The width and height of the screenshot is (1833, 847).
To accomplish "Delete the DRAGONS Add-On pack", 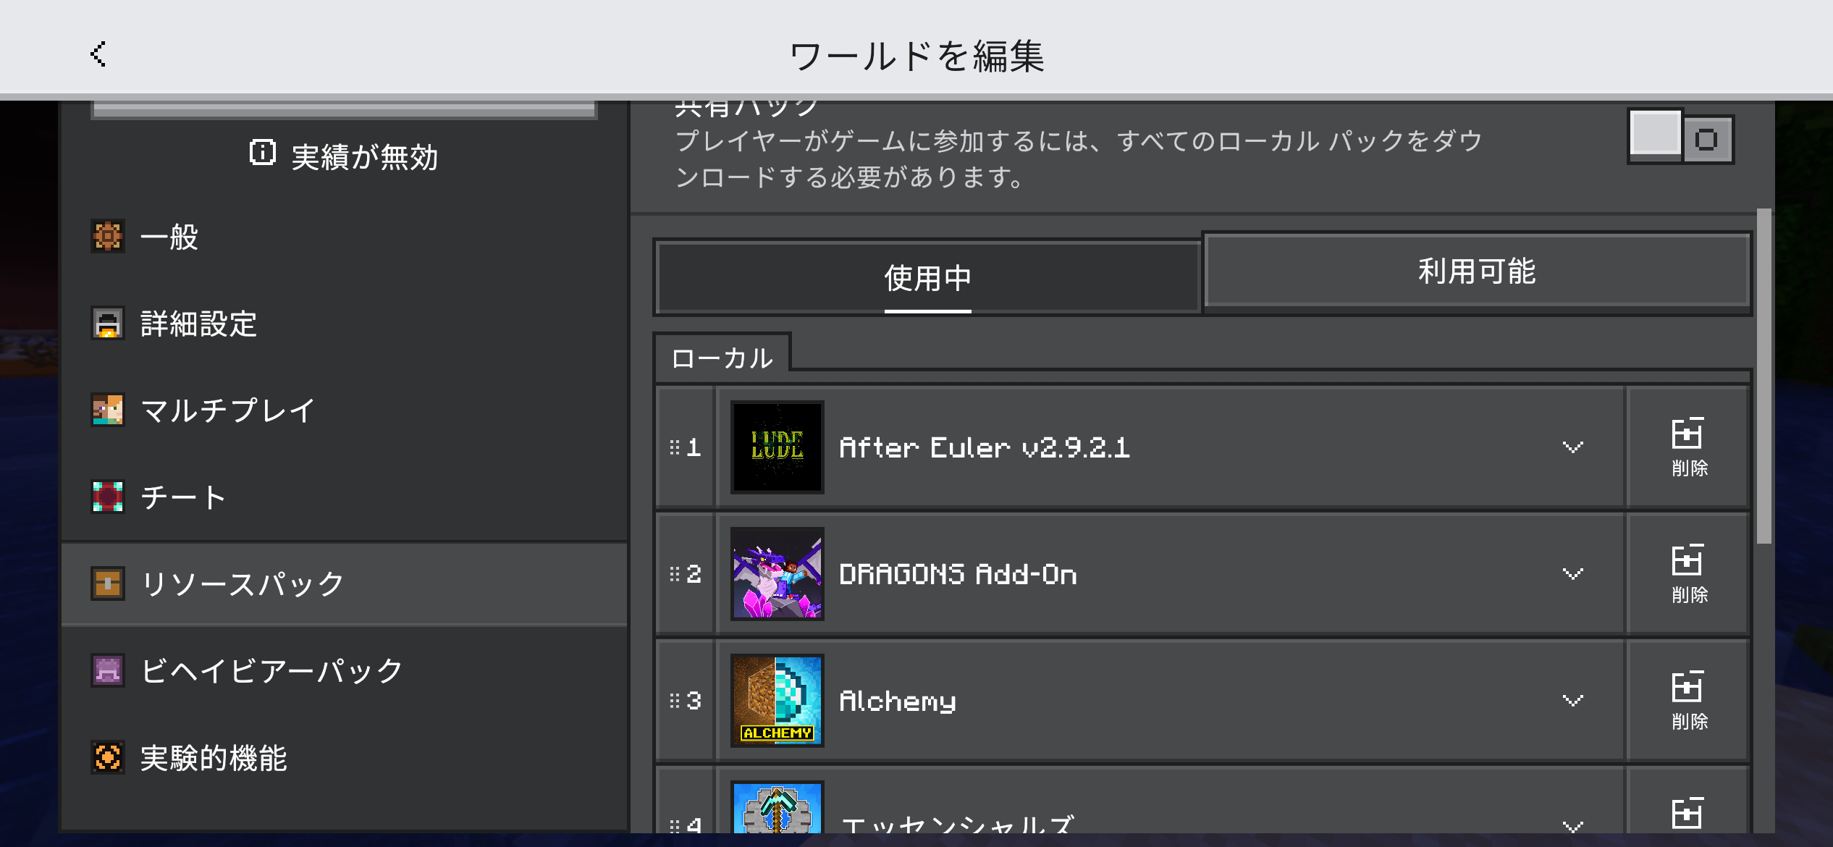I will (1688, 573).
